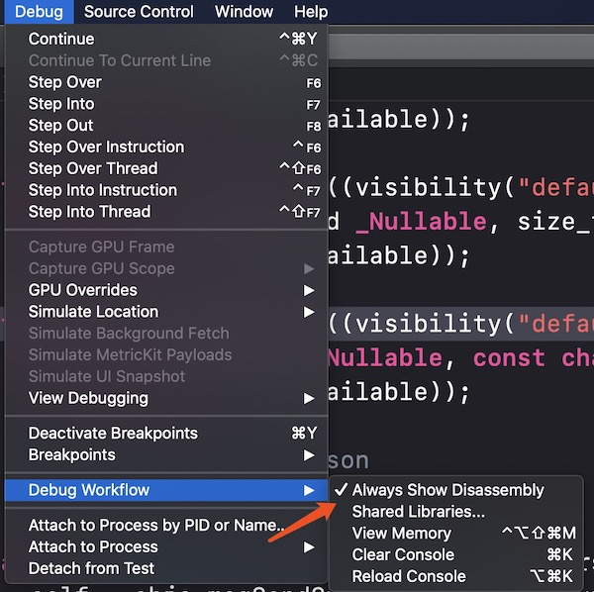594x592 pixels.
Task: Expand the GPU Overrides submenu
Action: tap(166, 290)
